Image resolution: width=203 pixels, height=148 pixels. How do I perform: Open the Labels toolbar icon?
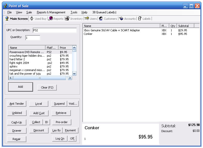[140, 19]
